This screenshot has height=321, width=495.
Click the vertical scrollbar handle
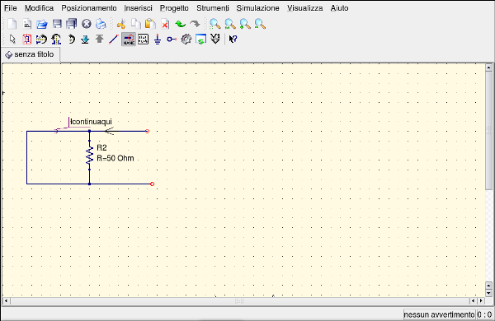[x=488, y=130]
